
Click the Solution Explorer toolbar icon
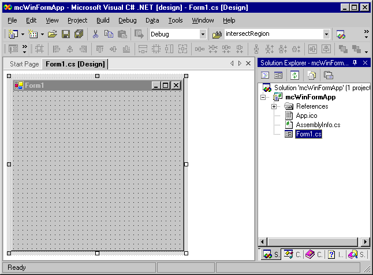click(x=341, y=35)
